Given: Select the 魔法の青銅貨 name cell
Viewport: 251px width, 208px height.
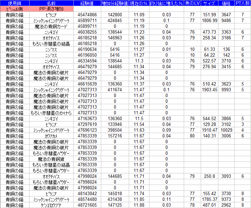Looking at the screenshot, I should [51, 159].
